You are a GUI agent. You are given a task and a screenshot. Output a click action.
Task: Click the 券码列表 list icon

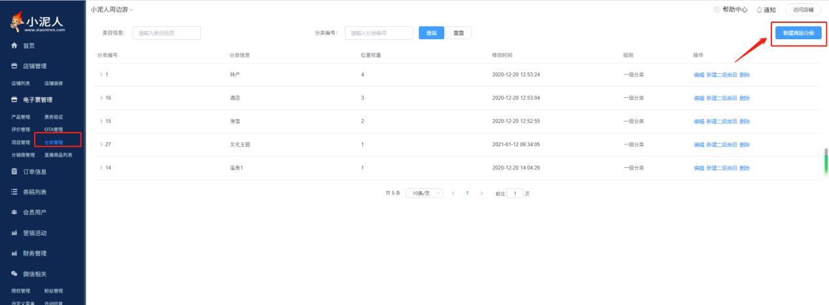tap(14, 192)
